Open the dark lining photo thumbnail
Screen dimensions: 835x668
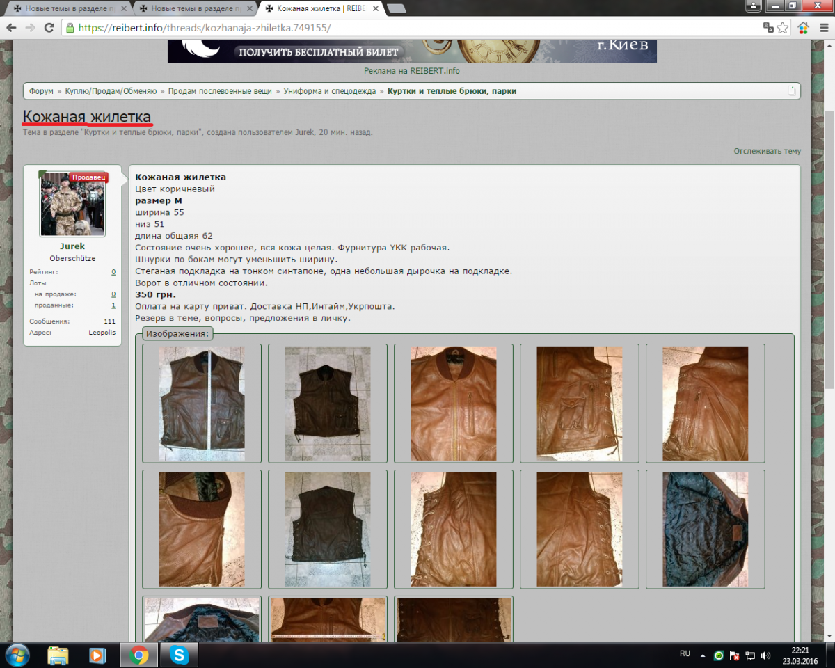(705, 529)
